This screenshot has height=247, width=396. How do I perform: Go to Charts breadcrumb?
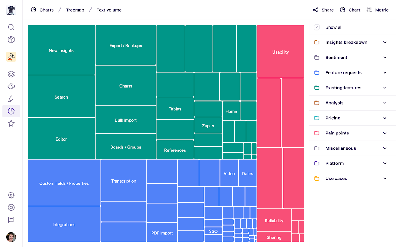[x=42, y=10]
